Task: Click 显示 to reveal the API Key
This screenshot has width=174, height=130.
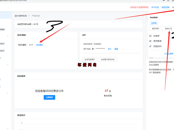Action: coord(110,49)
